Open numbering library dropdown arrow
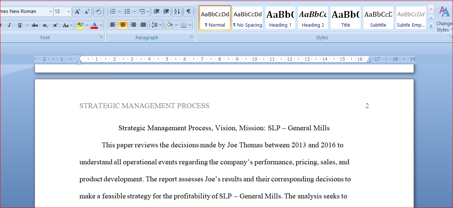 [x=134, y=11]
